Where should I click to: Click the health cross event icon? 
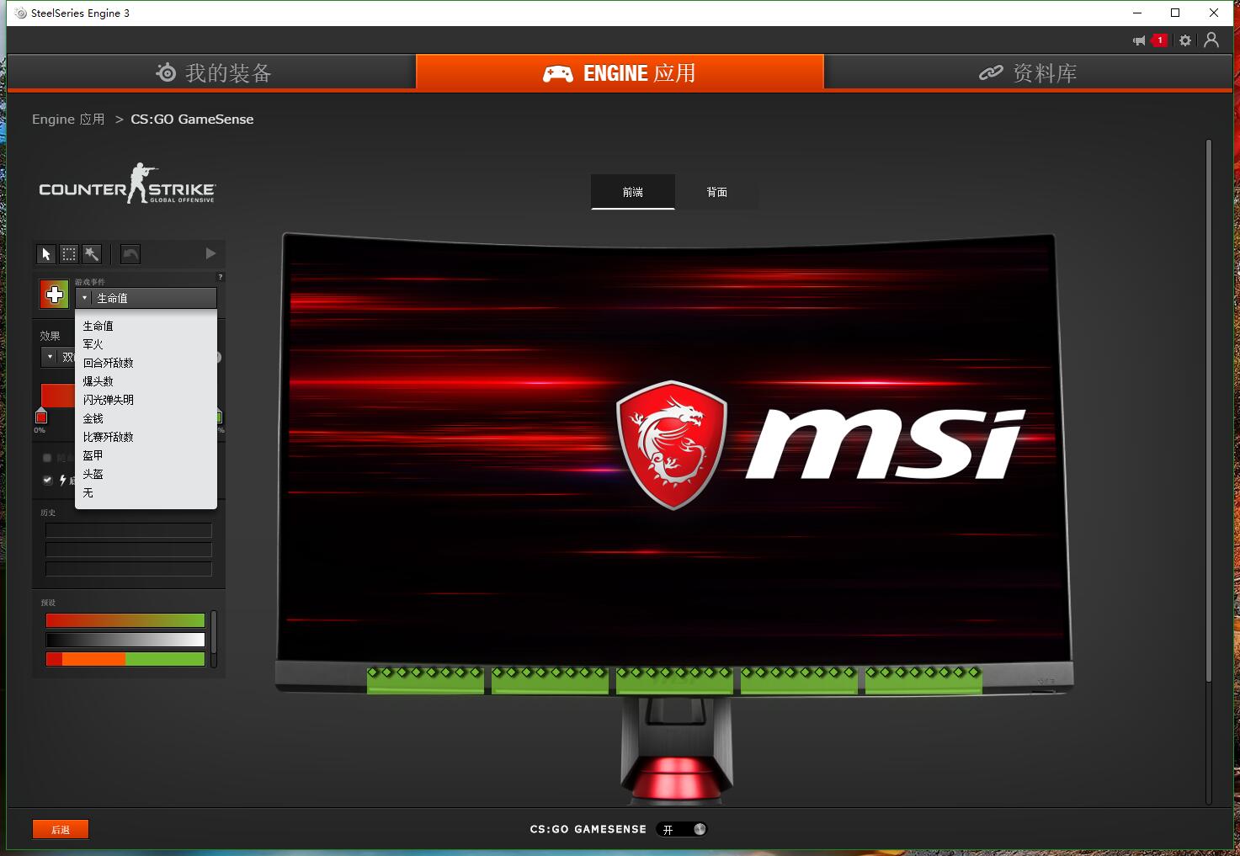55,295
